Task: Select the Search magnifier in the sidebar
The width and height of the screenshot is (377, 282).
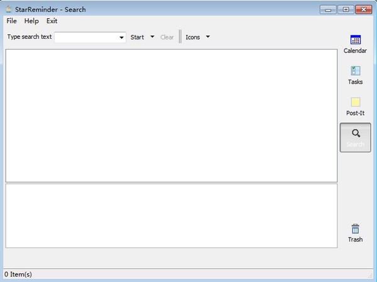Action: click(355, 137)
